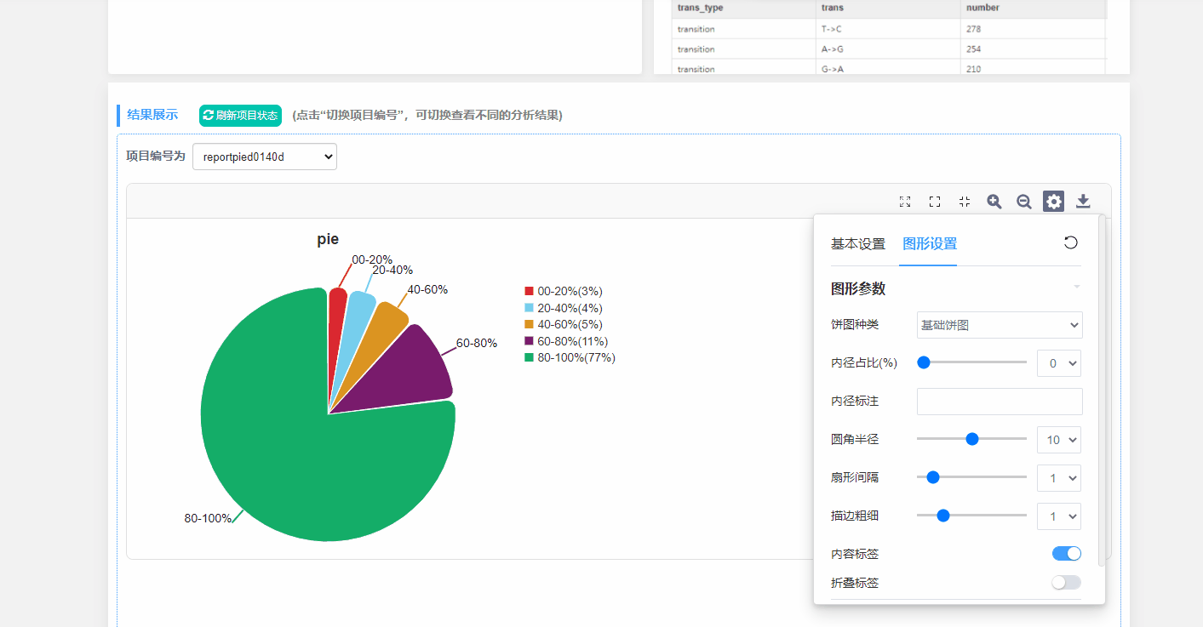Click the table cell with 278
The image size is (1203, 627).
click(1033, 29)
